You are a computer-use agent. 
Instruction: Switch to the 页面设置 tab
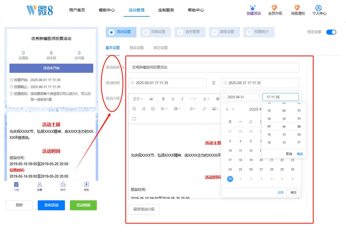tap(155, 32)
